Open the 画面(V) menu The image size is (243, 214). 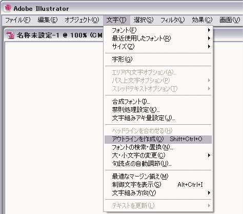point(230,20)
